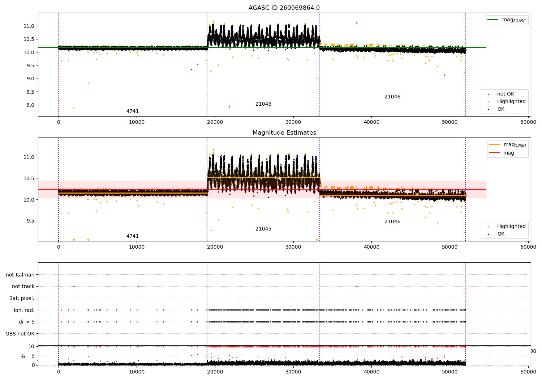Click the red outlier point above 11.0 near 38000
Screen dimensions: 542x380
tap(357, 23)
